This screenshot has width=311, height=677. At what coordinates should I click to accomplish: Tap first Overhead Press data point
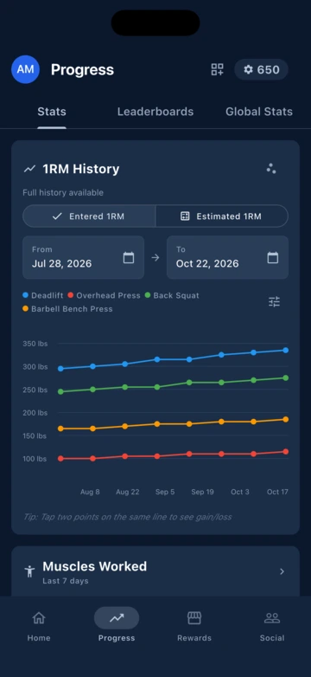tap(60, 459)
